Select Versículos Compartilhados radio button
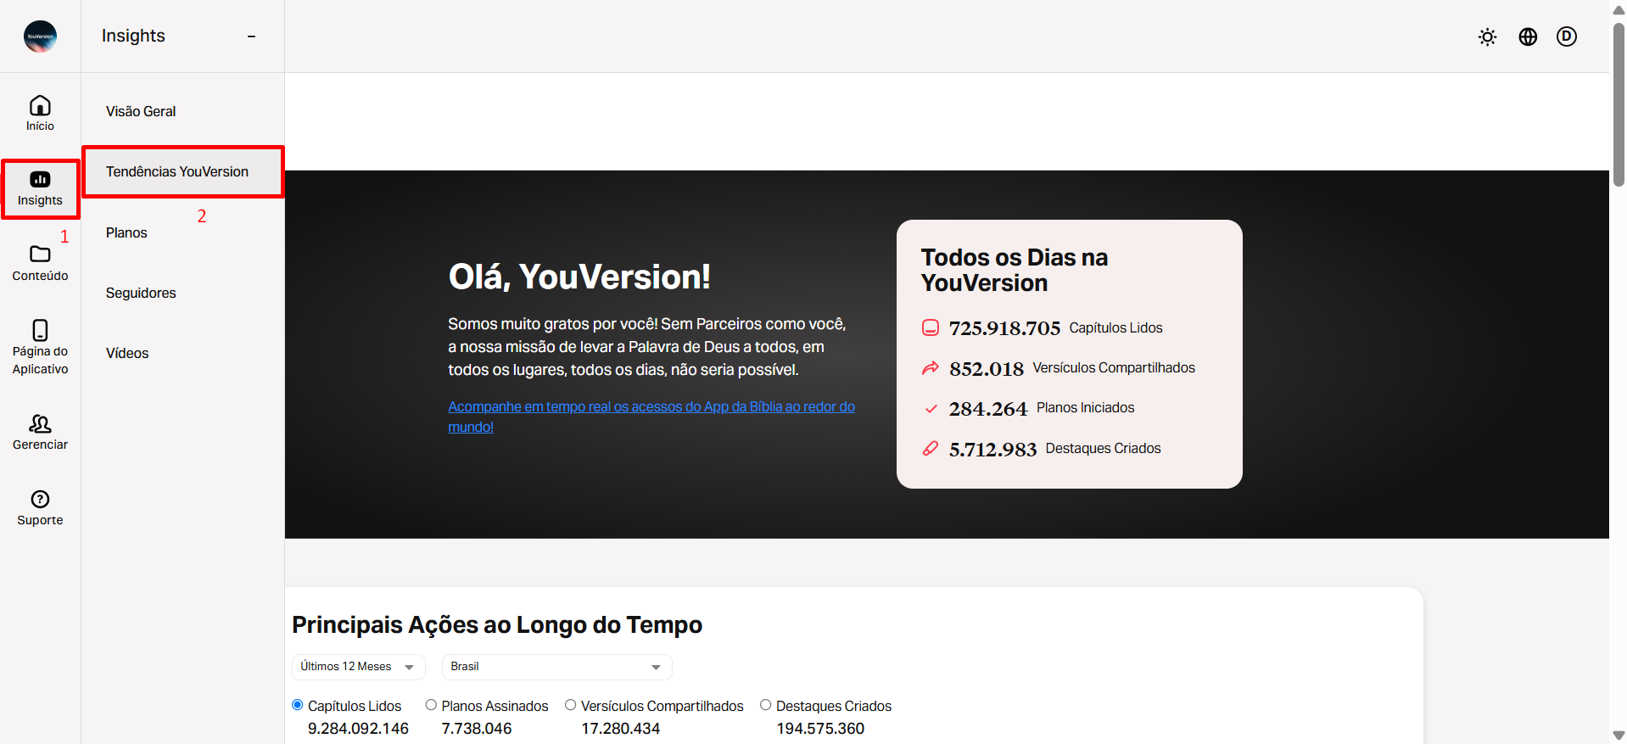 click(x=571, y=705)
